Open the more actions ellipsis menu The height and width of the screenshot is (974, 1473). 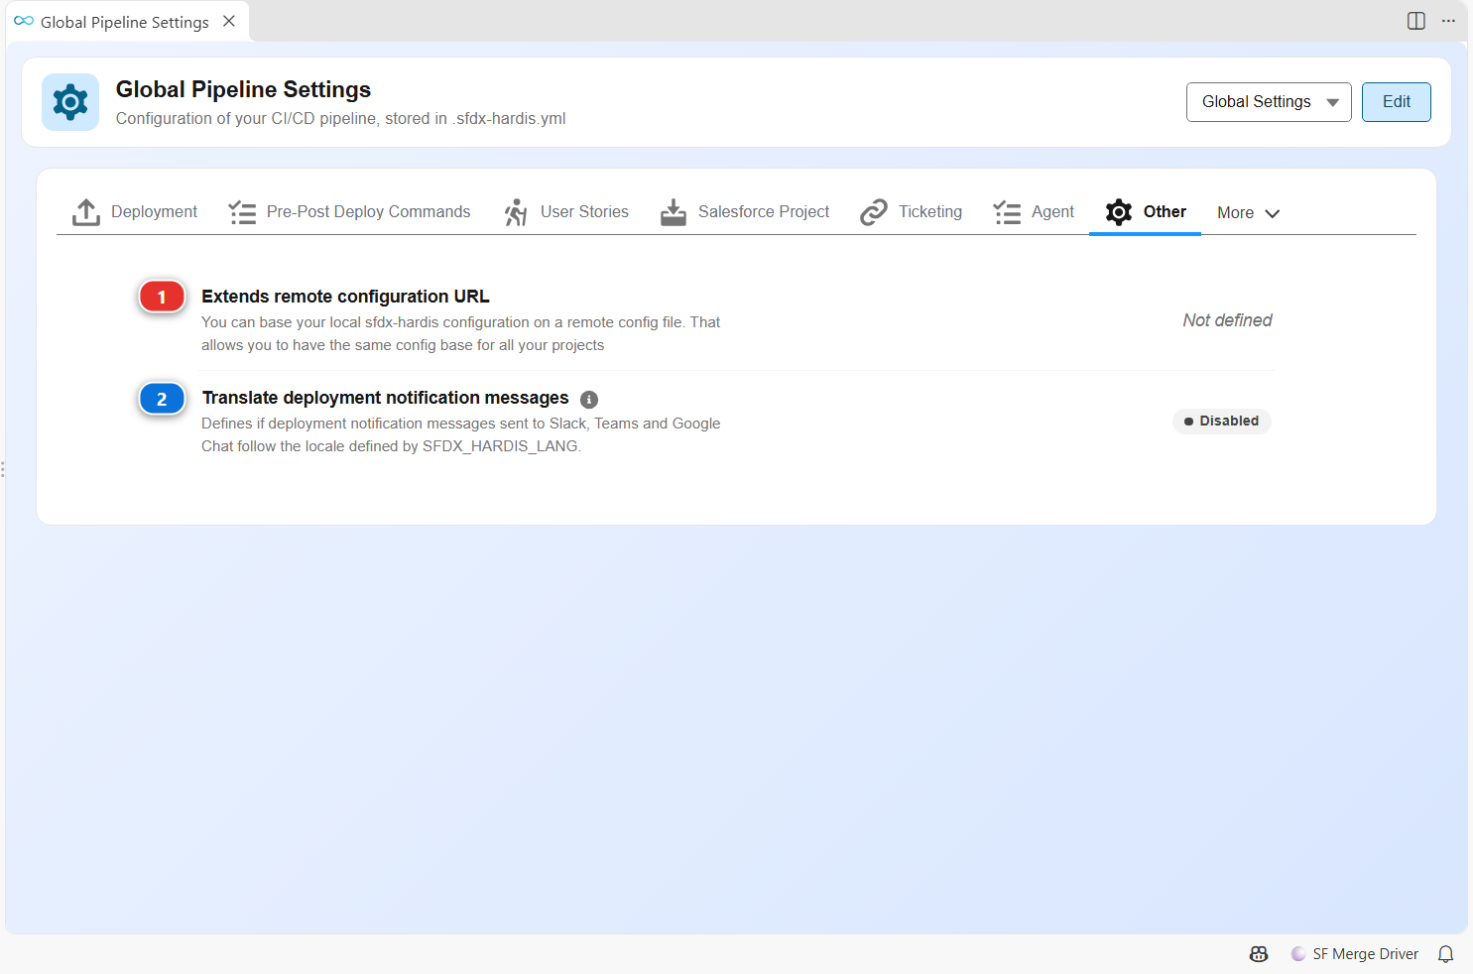tap(1448, 21)
